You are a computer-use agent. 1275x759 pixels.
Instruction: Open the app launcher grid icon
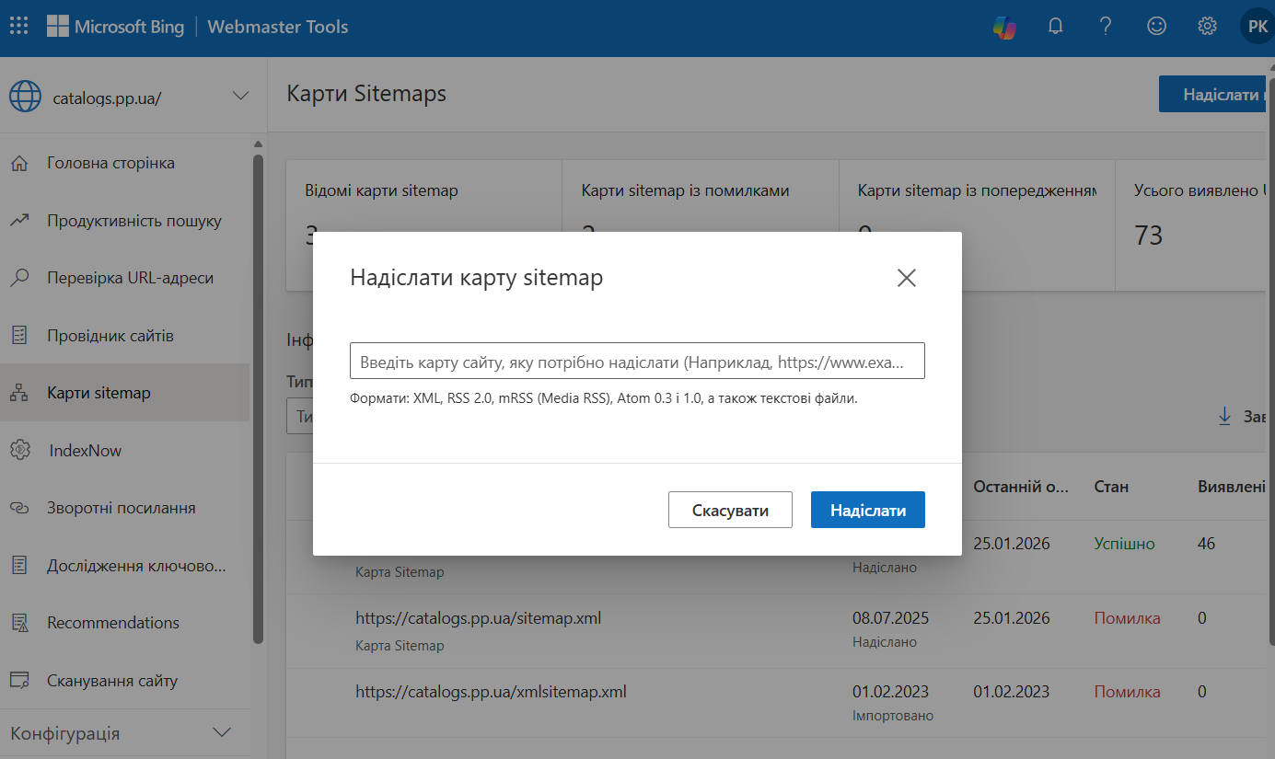[x=18, y=27]
